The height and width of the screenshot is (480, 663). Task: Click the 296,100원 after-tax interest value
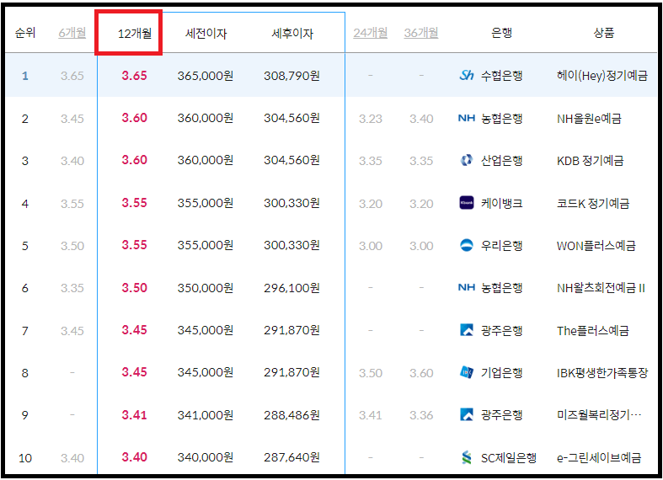tap(291, 288)
